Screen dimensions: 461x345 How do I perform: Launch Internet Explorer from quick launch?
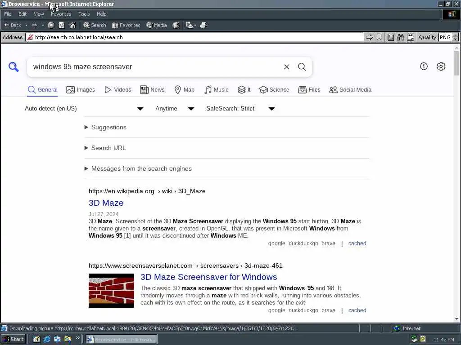pos(47,340)
